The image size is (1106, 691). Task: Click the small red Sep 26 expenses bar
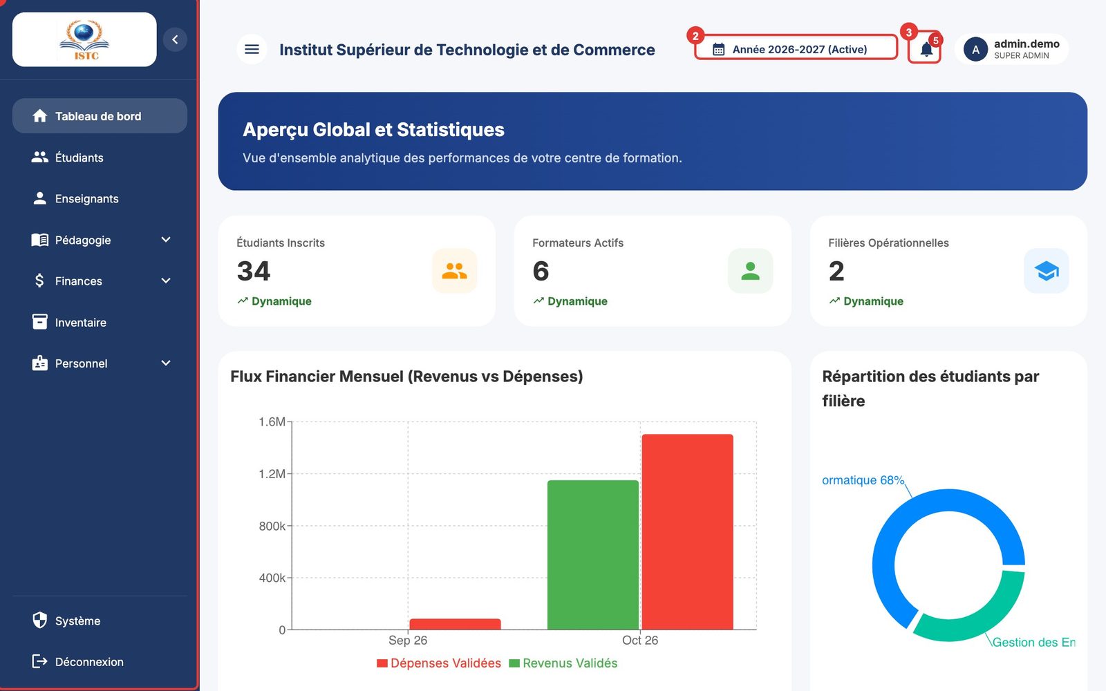tap(455, 624)
